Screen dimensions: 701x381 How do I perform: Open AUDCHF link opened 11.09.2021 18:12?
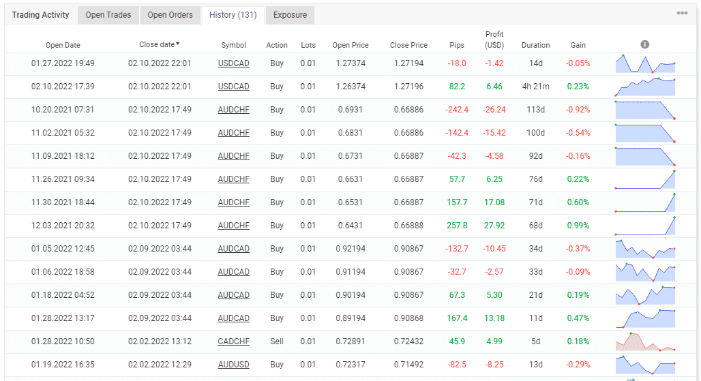pyautogui.click(x=233, y=156)
